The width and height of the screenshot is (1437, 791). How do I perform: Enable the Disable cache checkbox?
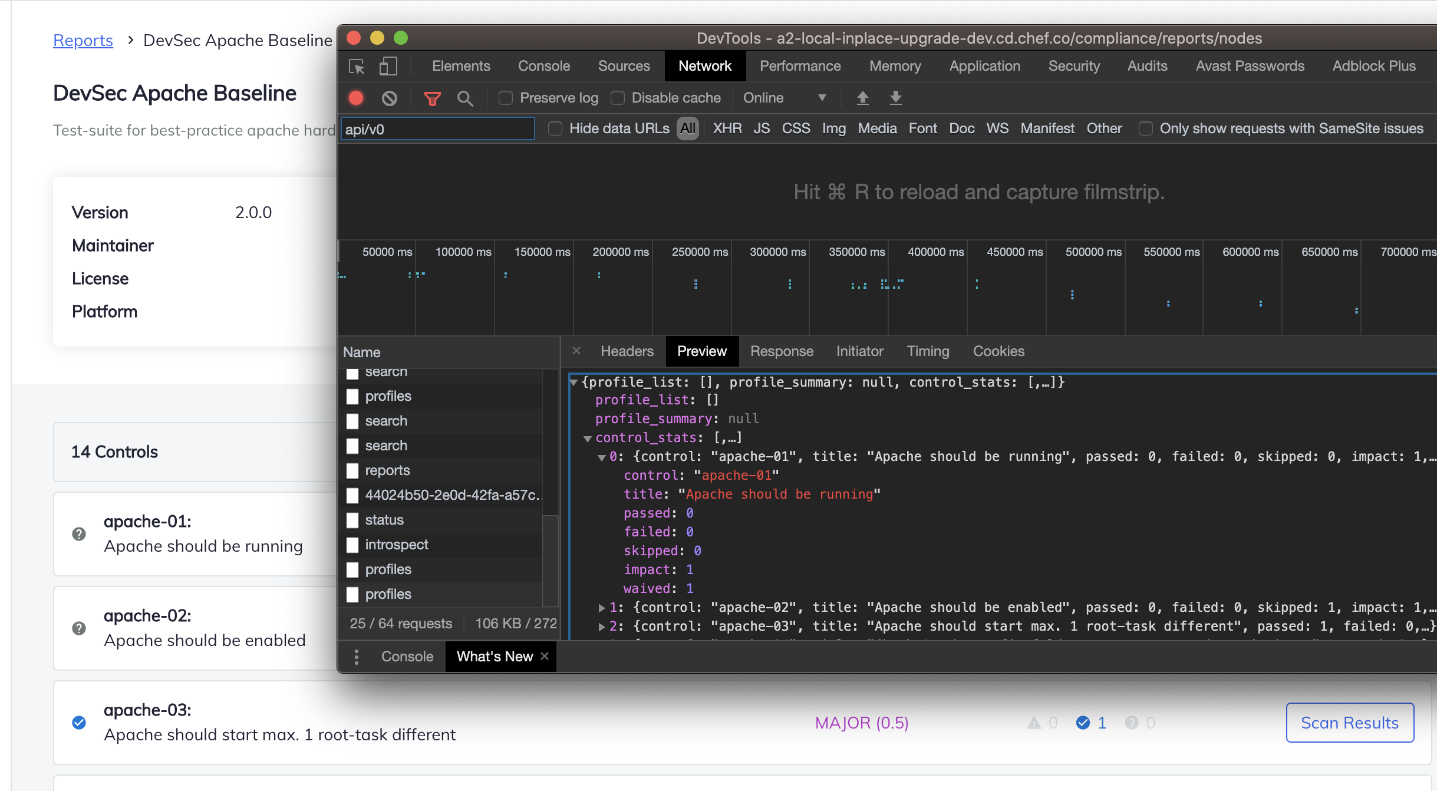coord(618,98)
